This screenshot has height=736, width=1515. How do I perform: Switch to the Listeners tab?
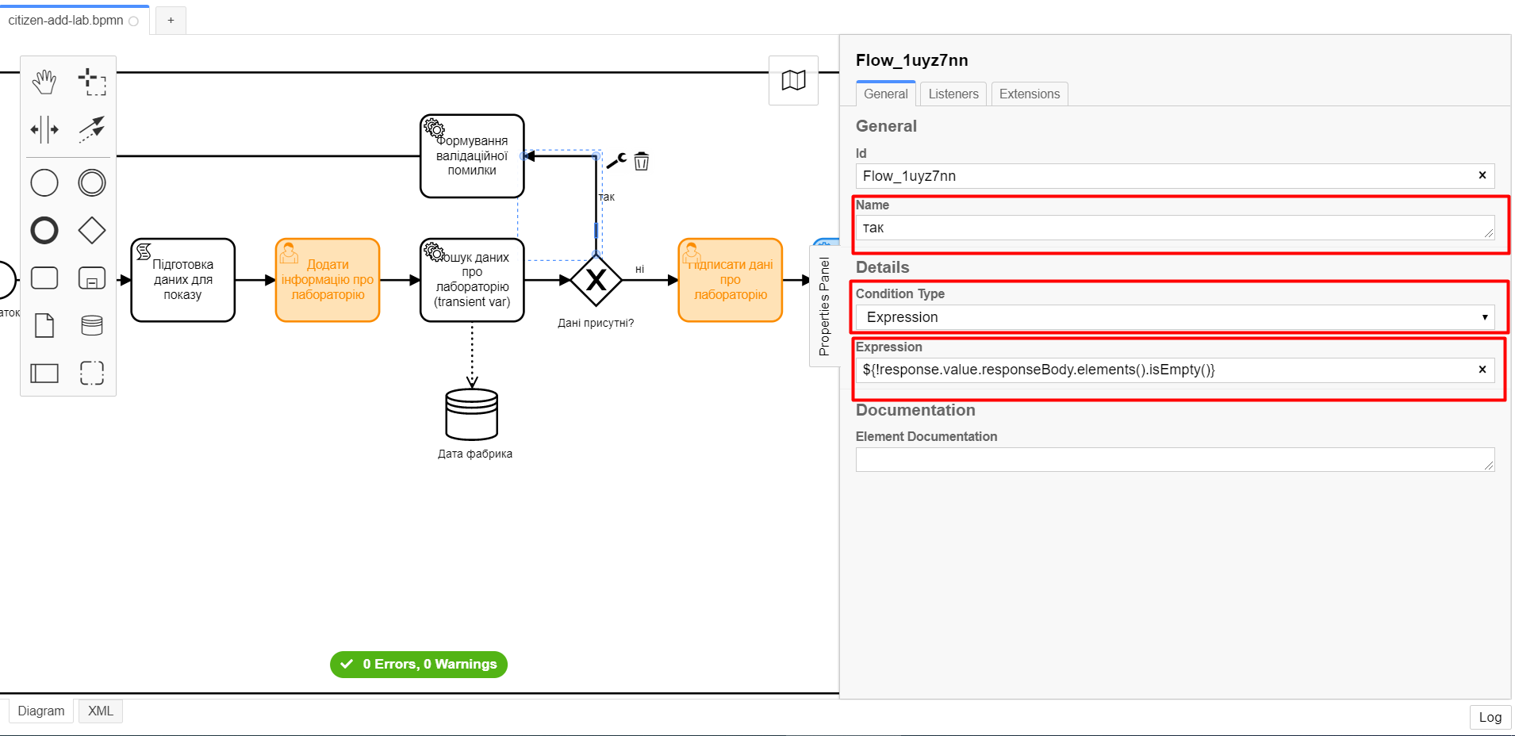tap(953, 94)
